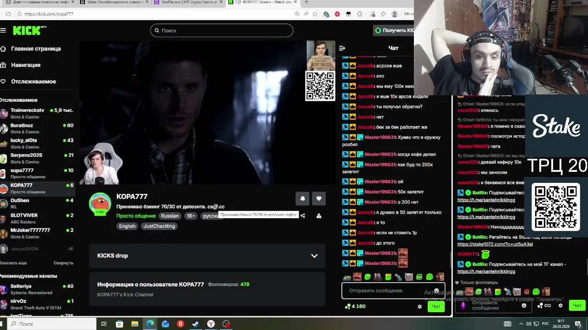Screen dimensions: 588x330
Task: Focus the Поиск search field on Kick
Action: click(221, 30)
